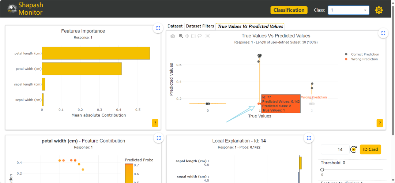395x183 pixels.
Task: Click 'Local Explanation - Id: 14' title
Action: tap(239, 141)
